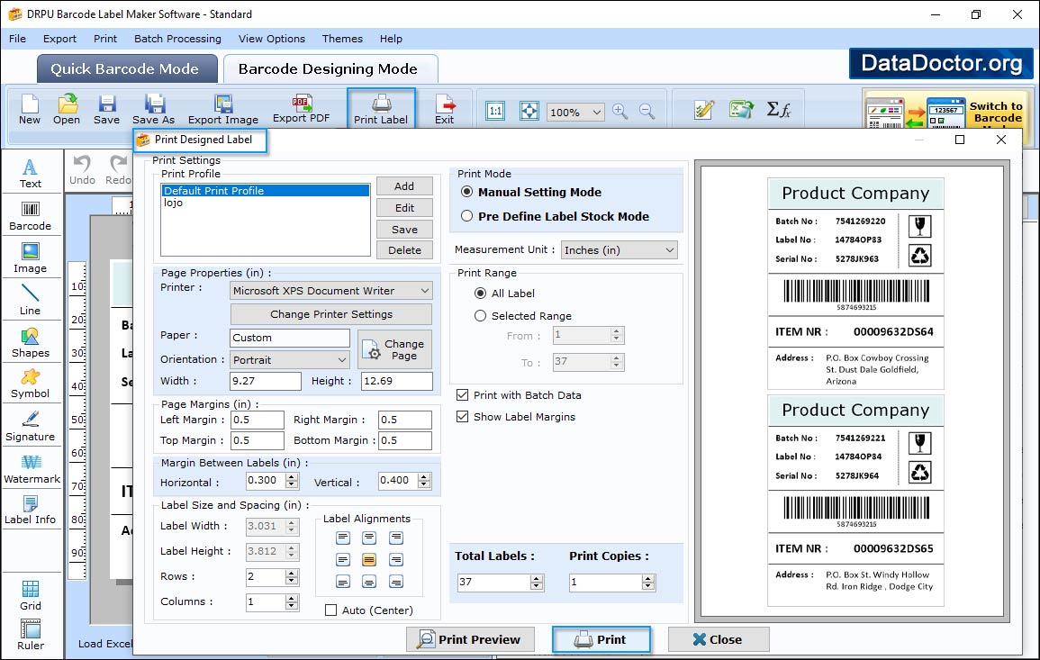The width and height of the screenshot is (1040, 660).
Task: Select middle-center label alignment icon
Action: coord(369,560)
